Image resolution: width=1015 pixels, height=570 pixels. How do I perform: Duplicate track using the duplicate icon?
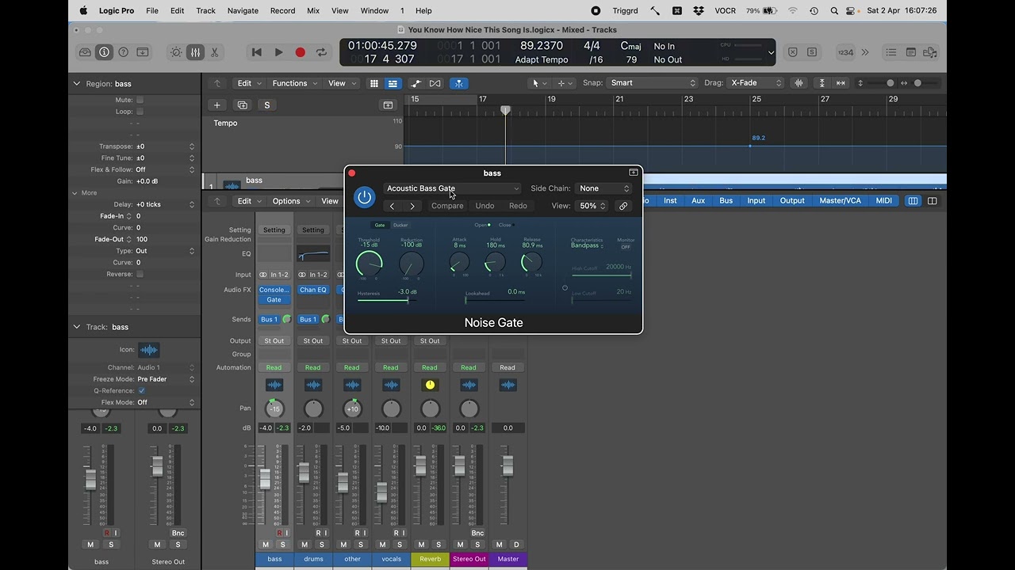point(243,105)
